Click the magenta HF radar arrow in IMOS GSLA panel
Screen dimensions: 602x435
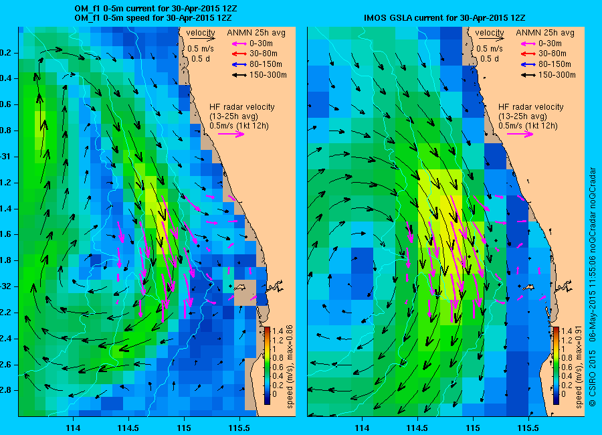click(x=520, y=134)
